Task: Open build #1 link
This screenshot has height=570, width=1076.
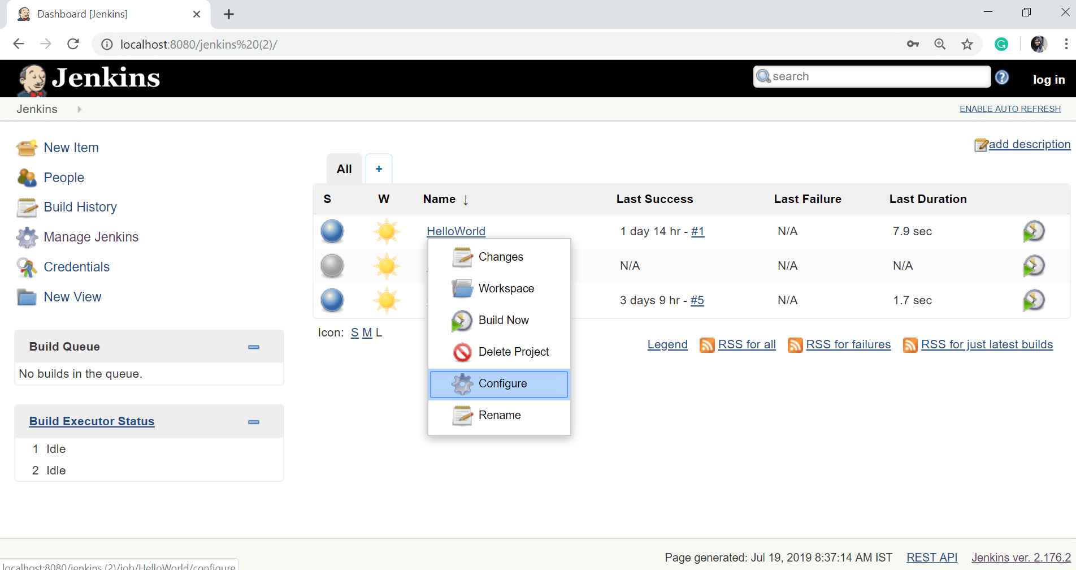Action: point(697,231)
